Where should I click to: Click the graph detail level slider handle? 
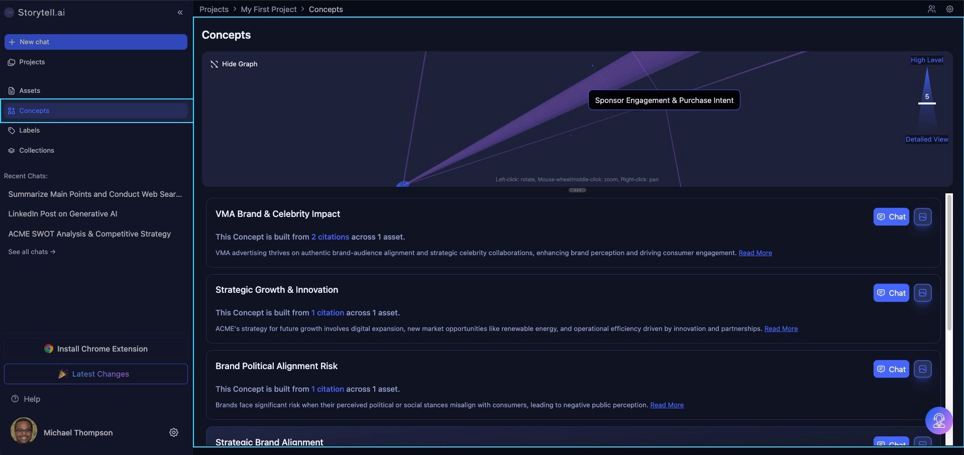[x=926, y=103]
